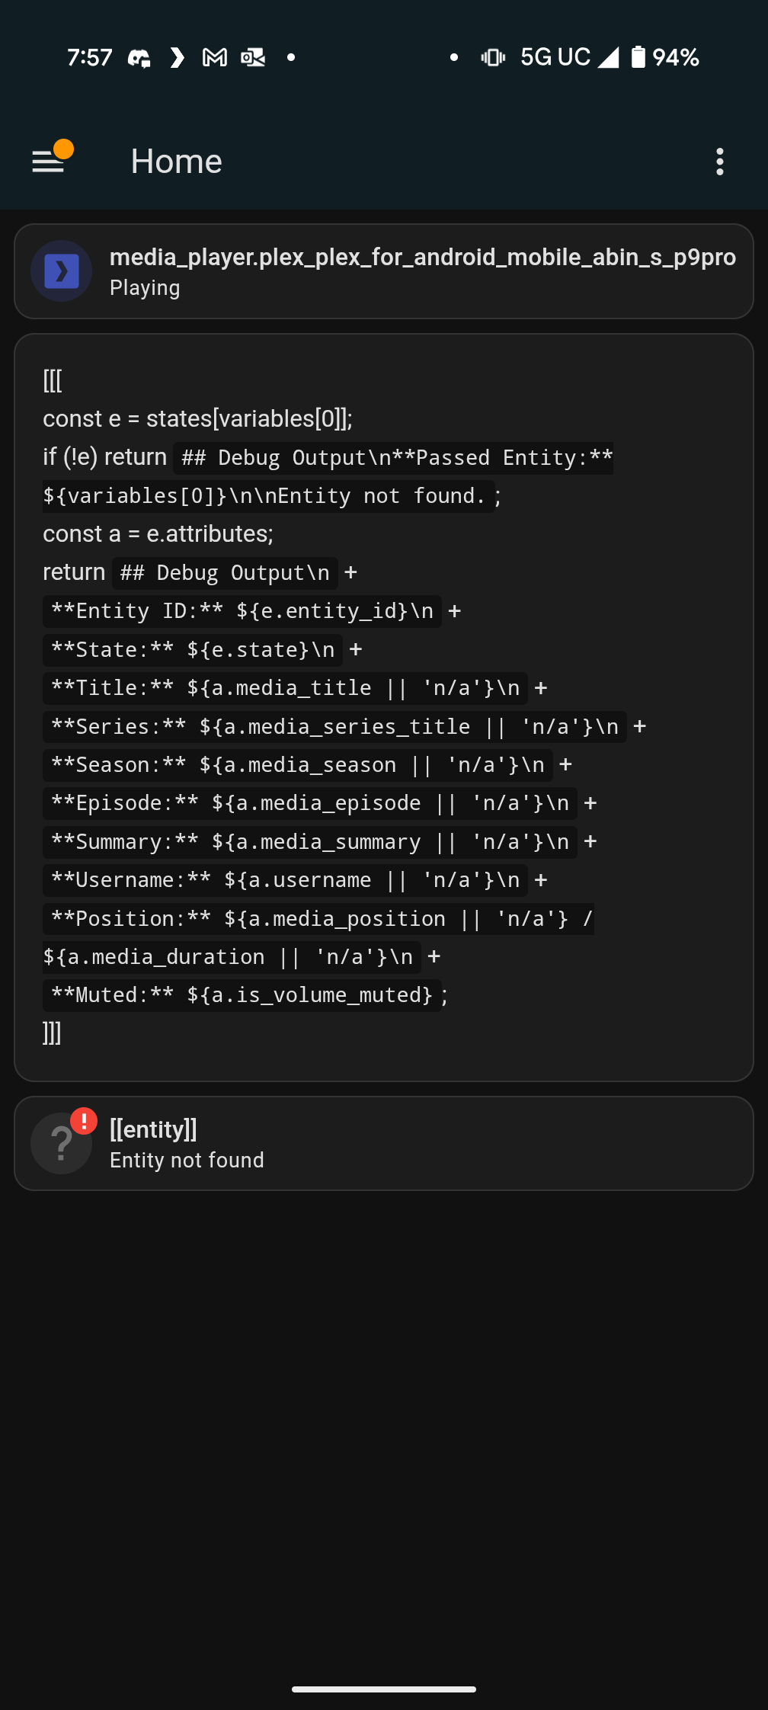This screenshot has width=768, height=1710.
Task: Tap the vibrate mode status icon
Action: coord(493,58)
